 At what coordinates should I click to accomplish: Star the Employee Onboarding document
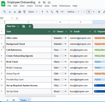pyautogui.click(x=39, y=3)
